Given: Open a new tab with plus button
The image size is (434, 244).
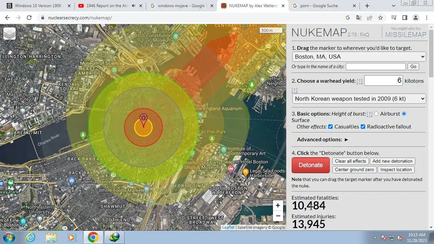Looking at the screenshot, I should (367, 6).
